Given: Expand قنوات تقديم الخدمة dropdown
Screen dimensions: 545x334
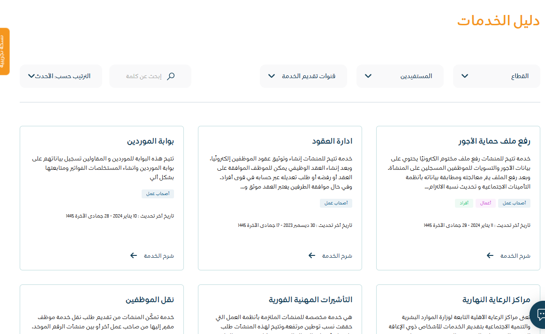Looking at the screenshot, I should 303,76.
